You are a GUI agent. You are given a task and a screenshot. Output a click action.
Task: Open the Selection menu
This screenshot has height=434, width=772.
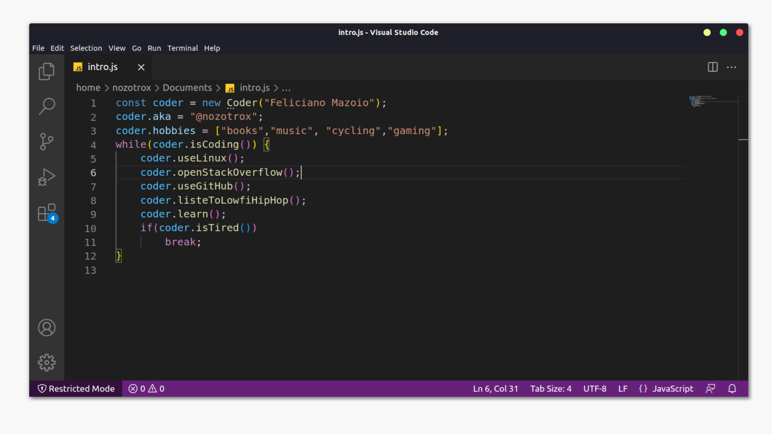86,48
